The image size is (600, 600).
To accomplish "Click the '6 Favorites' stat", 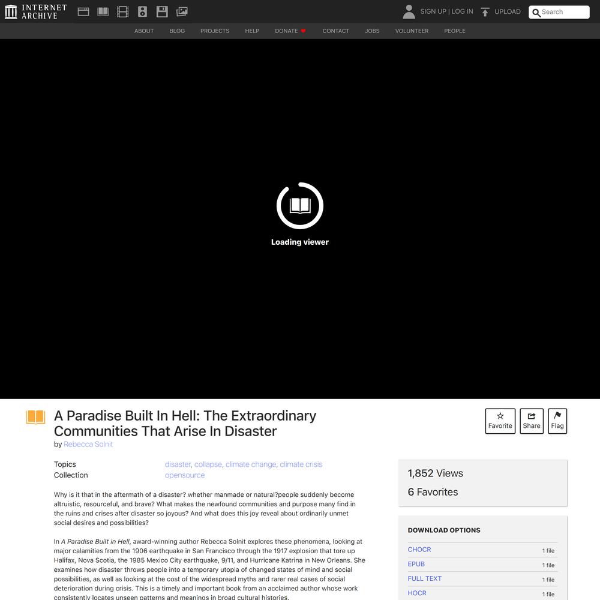I will [x=433, y=492].
